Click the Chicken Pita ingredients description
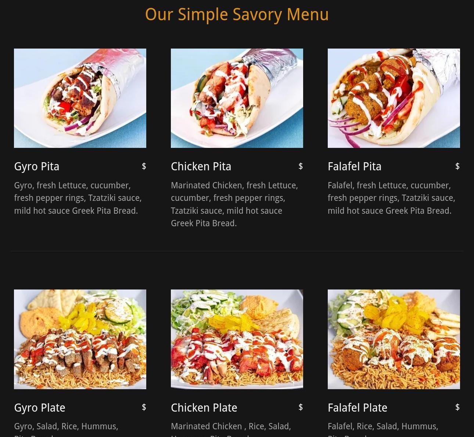This screenshot has height=437, width=474. 235,204
